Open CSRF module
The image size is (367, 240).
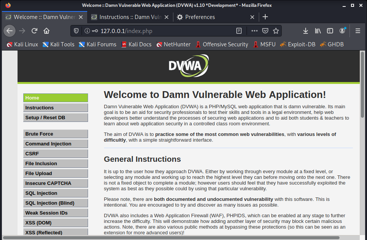click(56, 154)
